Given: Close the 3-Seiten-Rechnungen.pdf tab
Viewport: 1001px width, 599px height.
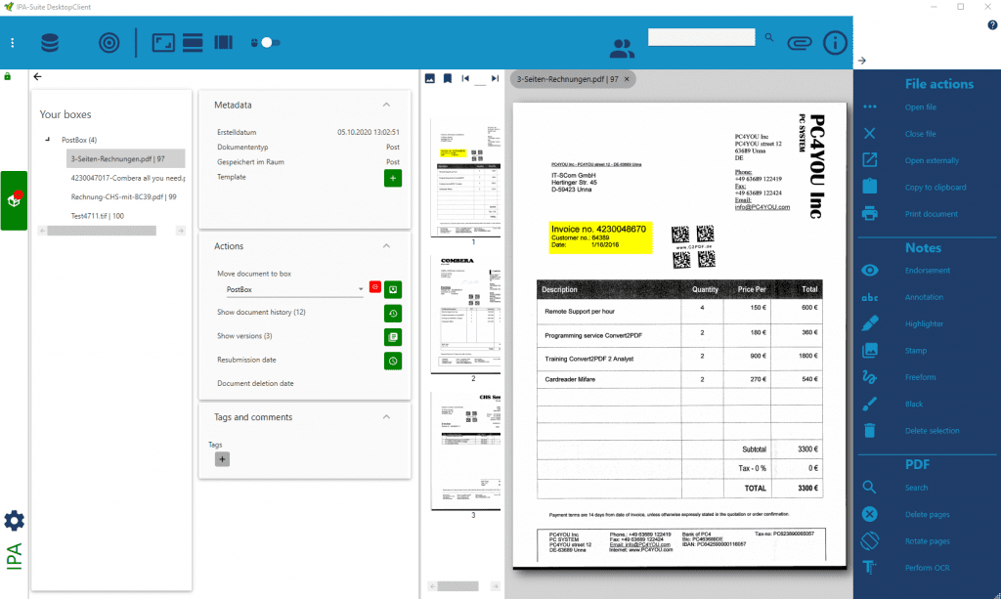Looking at the screenshot, I should pos(627,78).
